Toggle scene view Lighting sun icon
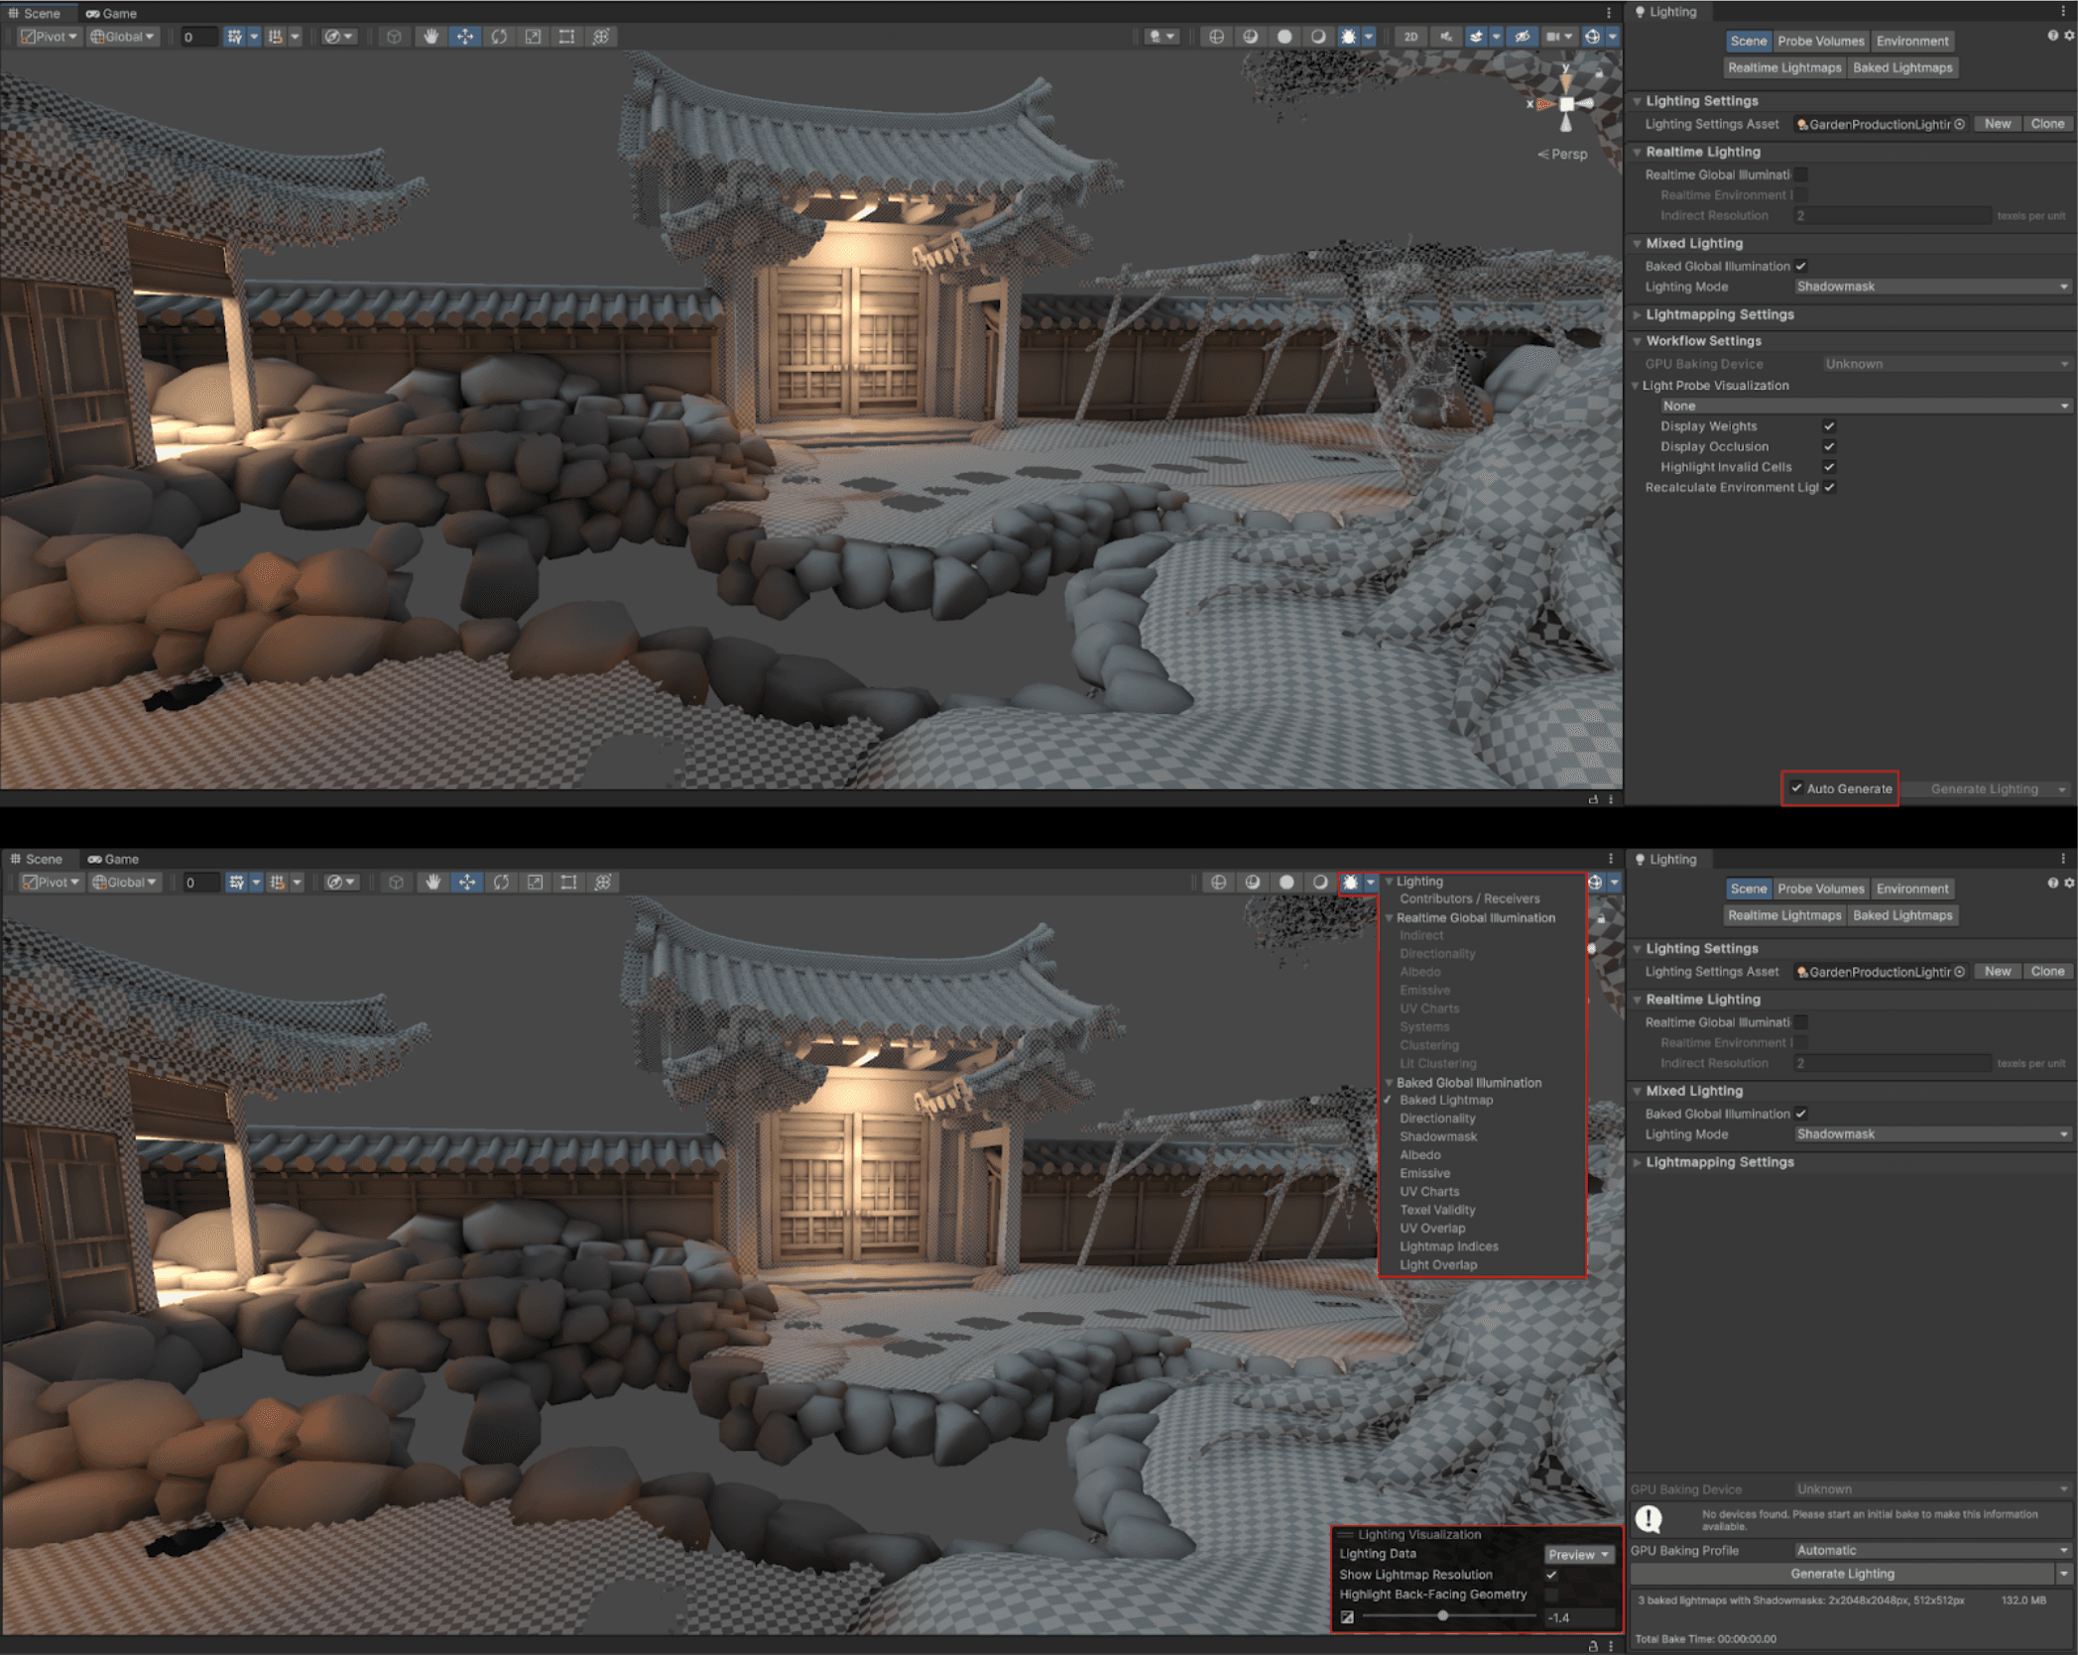This screenshot has height=1655, width=2078. click(1347, 37)
